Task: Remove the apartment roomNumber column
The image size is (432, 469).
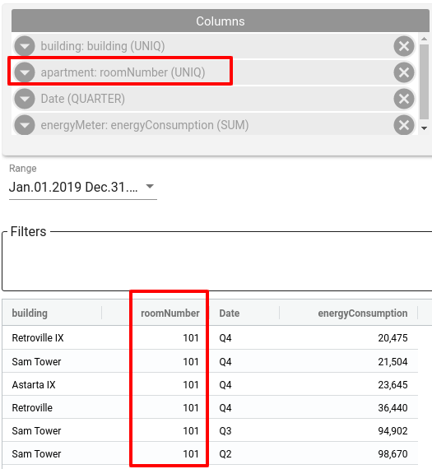Action: 404,72
